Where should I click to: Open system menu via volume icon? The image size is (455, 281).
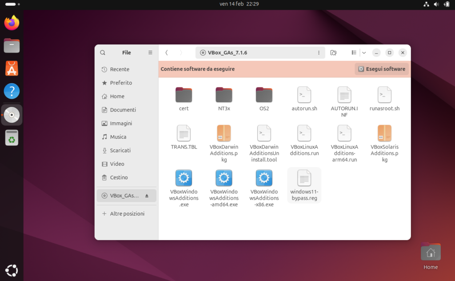[436, 4]
